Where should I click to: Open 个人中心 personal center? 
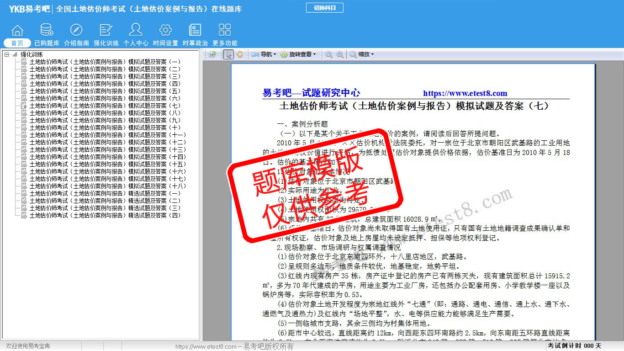(136, 35)
